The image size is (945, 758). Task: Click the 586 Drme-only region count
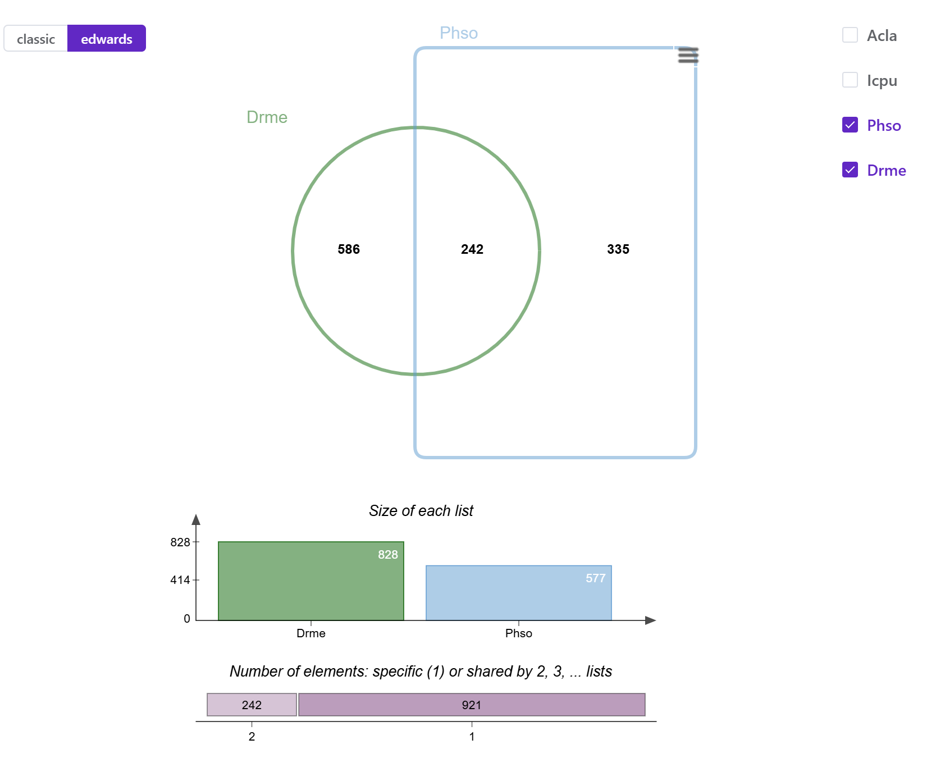pos(349,249)
